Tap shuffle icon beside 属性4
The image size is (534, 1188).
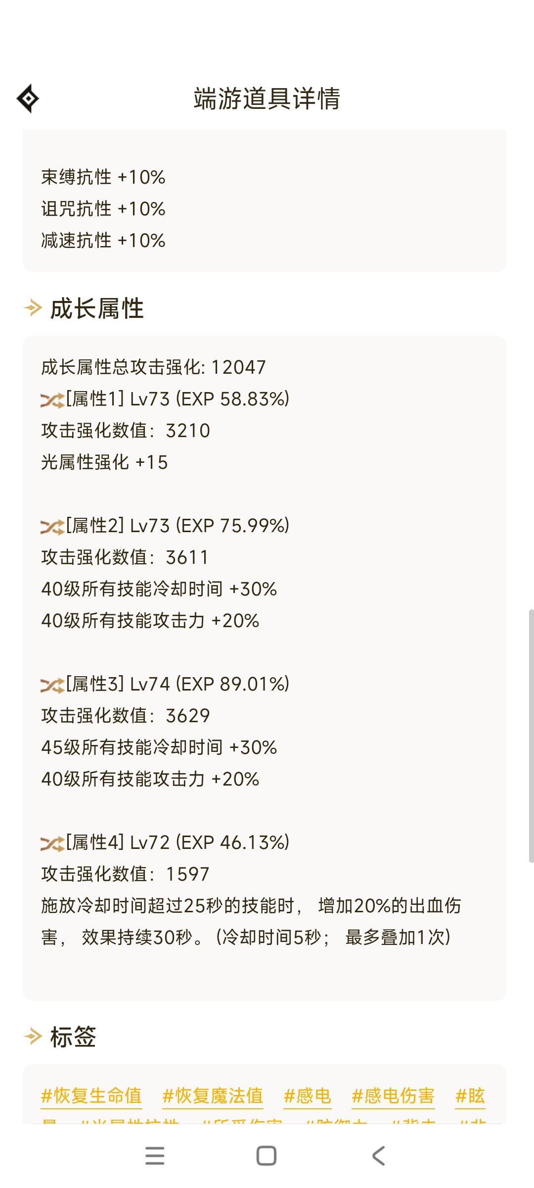click(x=52, y=843)
